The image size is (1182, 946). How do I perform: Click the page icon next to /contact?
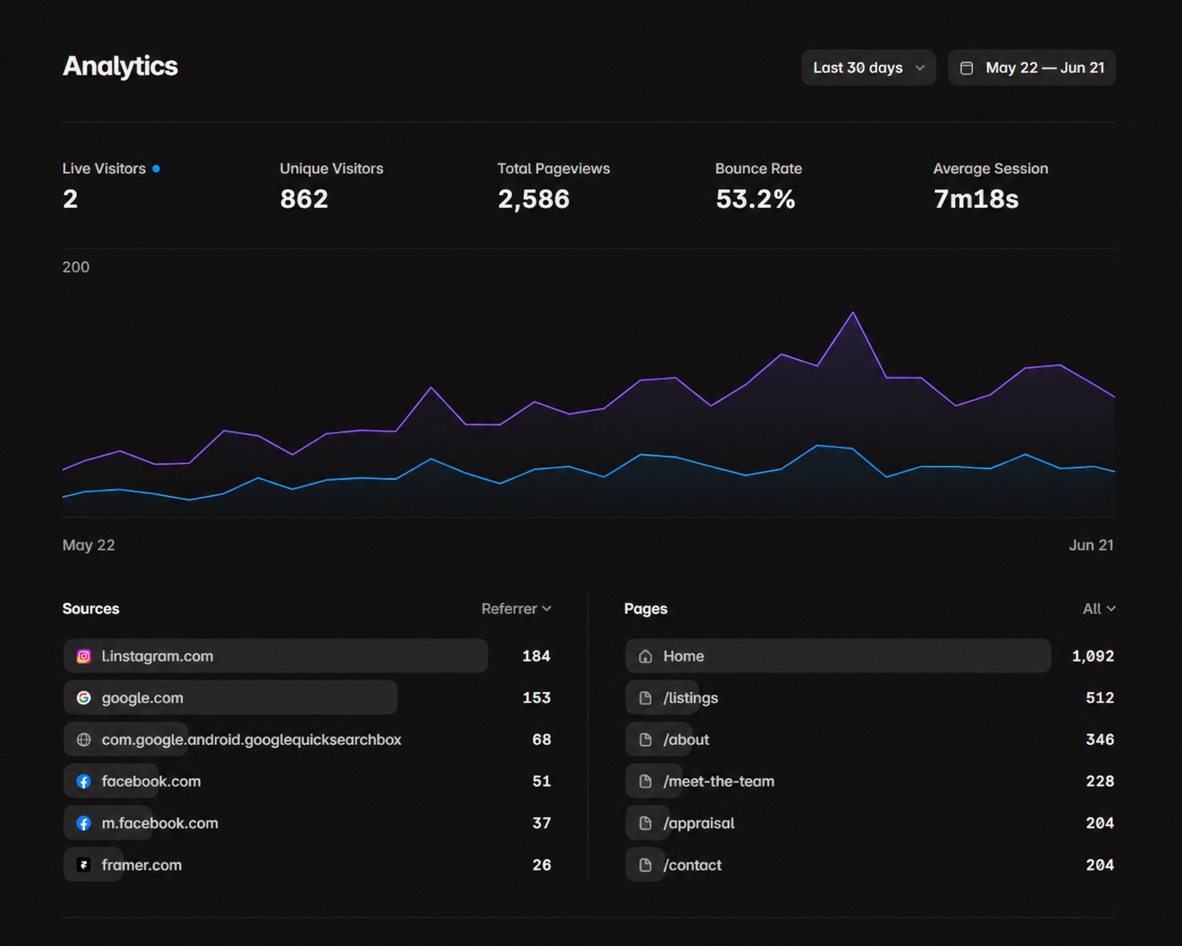[x=646, y=865]
